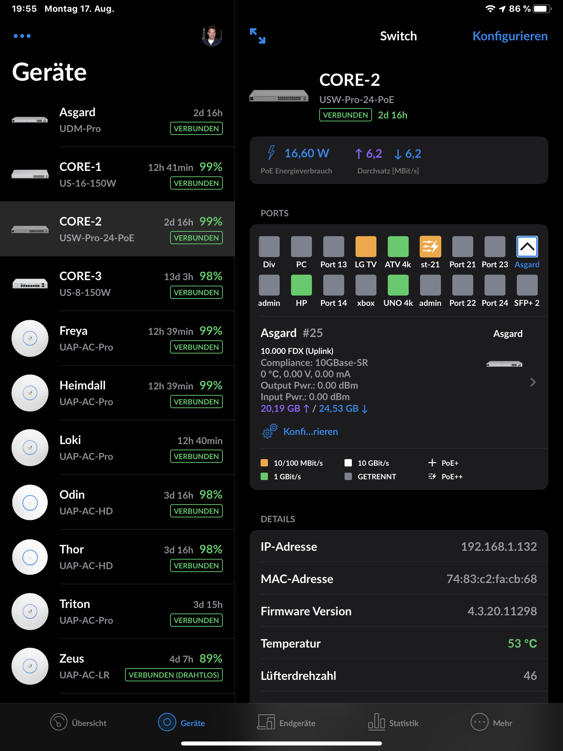This screenshot has width=563, height=751.
Task: Tap the battery indicator in status bar
Action: [542, 9]
